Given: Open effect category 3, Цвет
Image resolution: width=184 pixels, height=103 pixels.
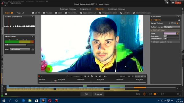Looking at the screenshot, I should (x=58, y=13).
